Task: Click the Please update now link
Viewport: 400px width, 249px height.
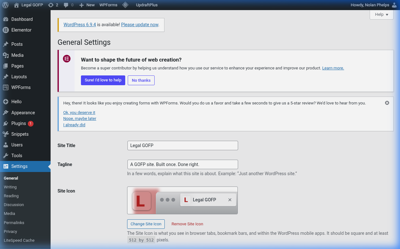Action: tap(139, 25)
